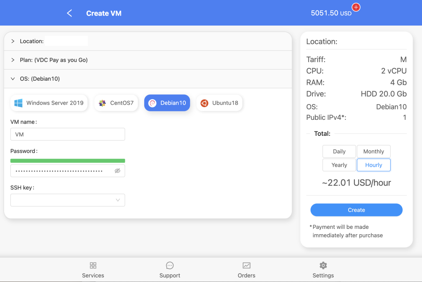Image resolution: width=422 pixels, height=282 pixels.
Task: Open Settings gear icon
Action: click(323, 266)
